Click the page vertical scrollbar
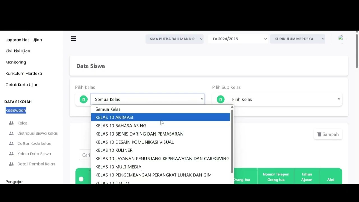Viewport: 359px width, 202px height. click(x=357, y=51)
